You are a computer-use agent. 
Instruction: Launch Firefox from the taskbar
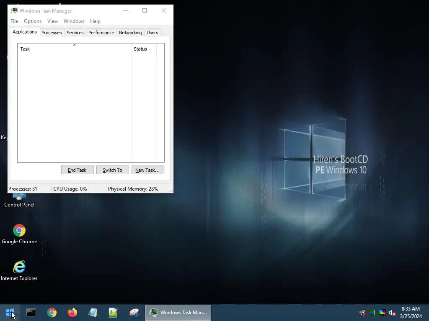[x=72, y=313]
